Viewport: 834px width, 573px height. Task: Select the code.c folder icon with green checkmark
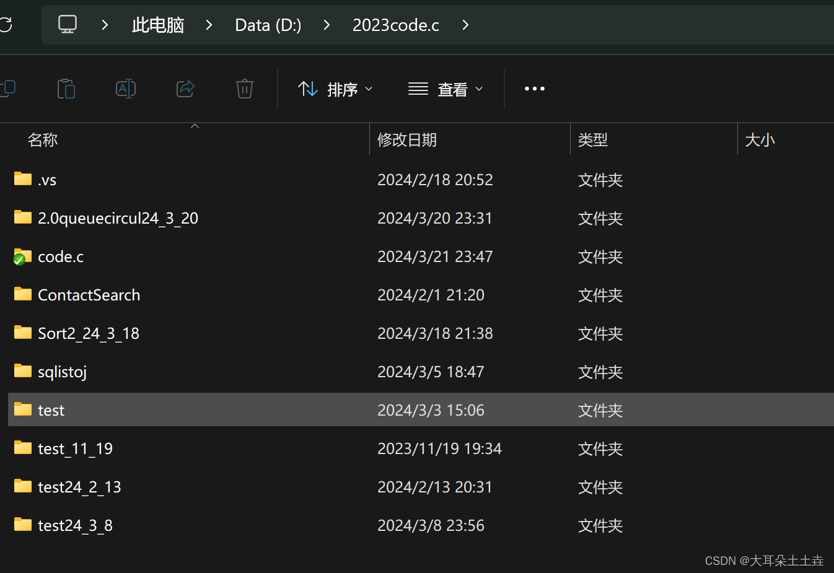23,256
